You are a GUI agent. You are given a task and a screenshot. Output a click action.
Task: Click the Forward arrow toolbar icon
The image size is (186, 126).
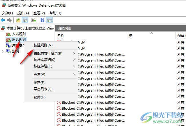(x=9, y=20)
